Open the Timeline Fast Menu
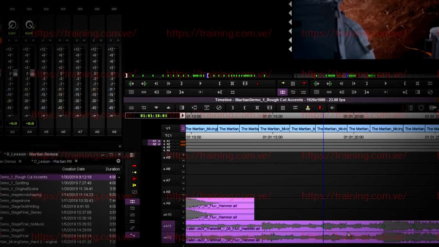The width and height of the screenshot is (439, 247). (x=132, y=155)
